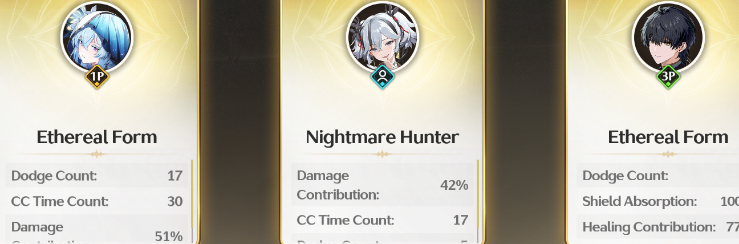Click the Healing Contribution stat row
Viewport: 739px width, 244px height.
coord(658,227)
